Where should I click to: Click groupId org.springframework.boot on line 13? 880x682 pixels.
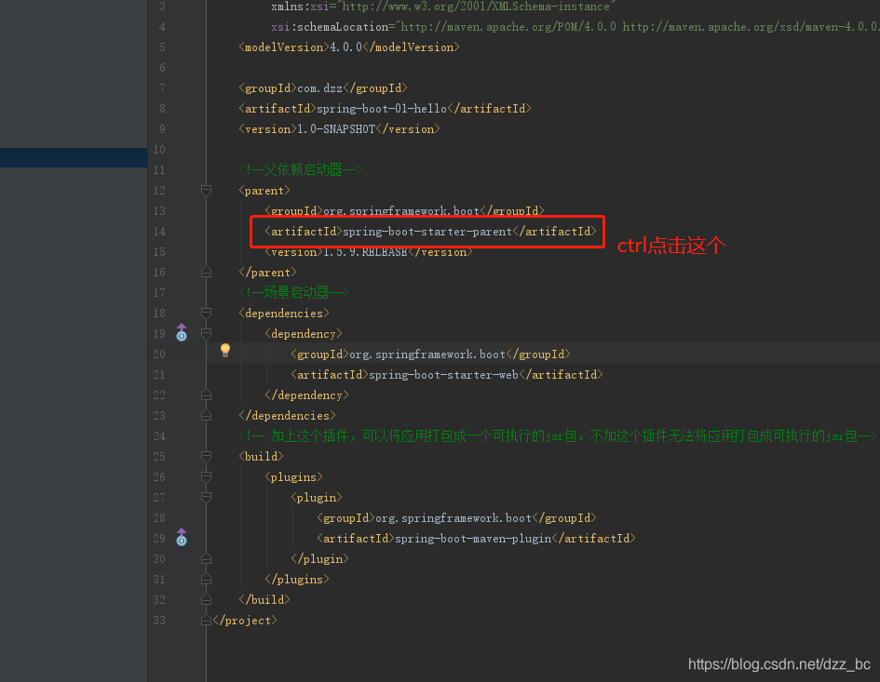click(x=404, y=210)
